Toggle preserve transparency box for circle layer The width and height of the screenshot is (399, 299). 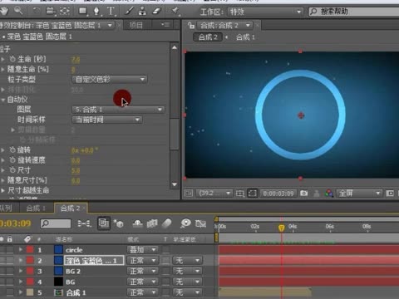pyautogui.click(x=166, y=250)
